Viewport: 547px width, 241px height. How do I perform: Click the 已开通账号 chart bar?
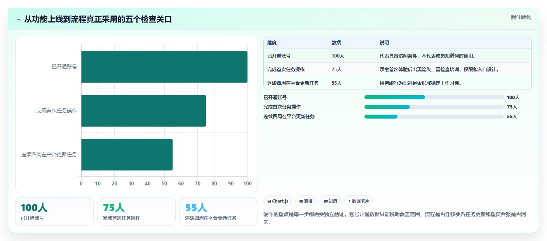[164, 67]
